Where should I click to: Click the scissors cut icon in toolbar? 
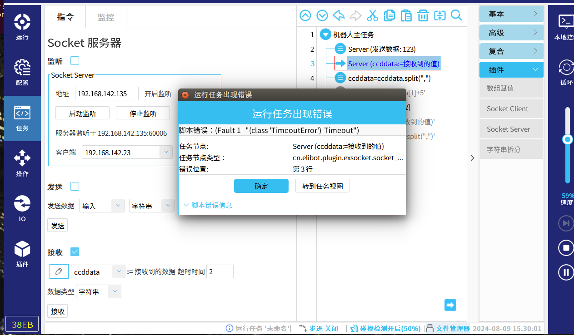(373, 15)
